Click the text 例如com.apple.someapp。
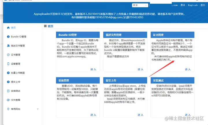This screenshot has width=208, height=125. (x=72, y=57)
